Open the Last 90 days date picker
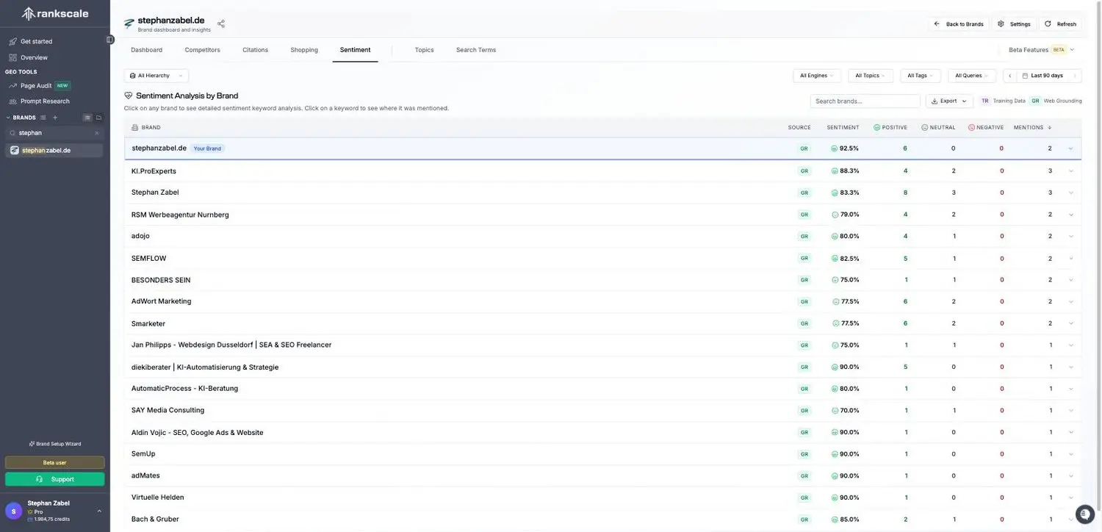1102x532 pixels. [x=1043, y=76]
